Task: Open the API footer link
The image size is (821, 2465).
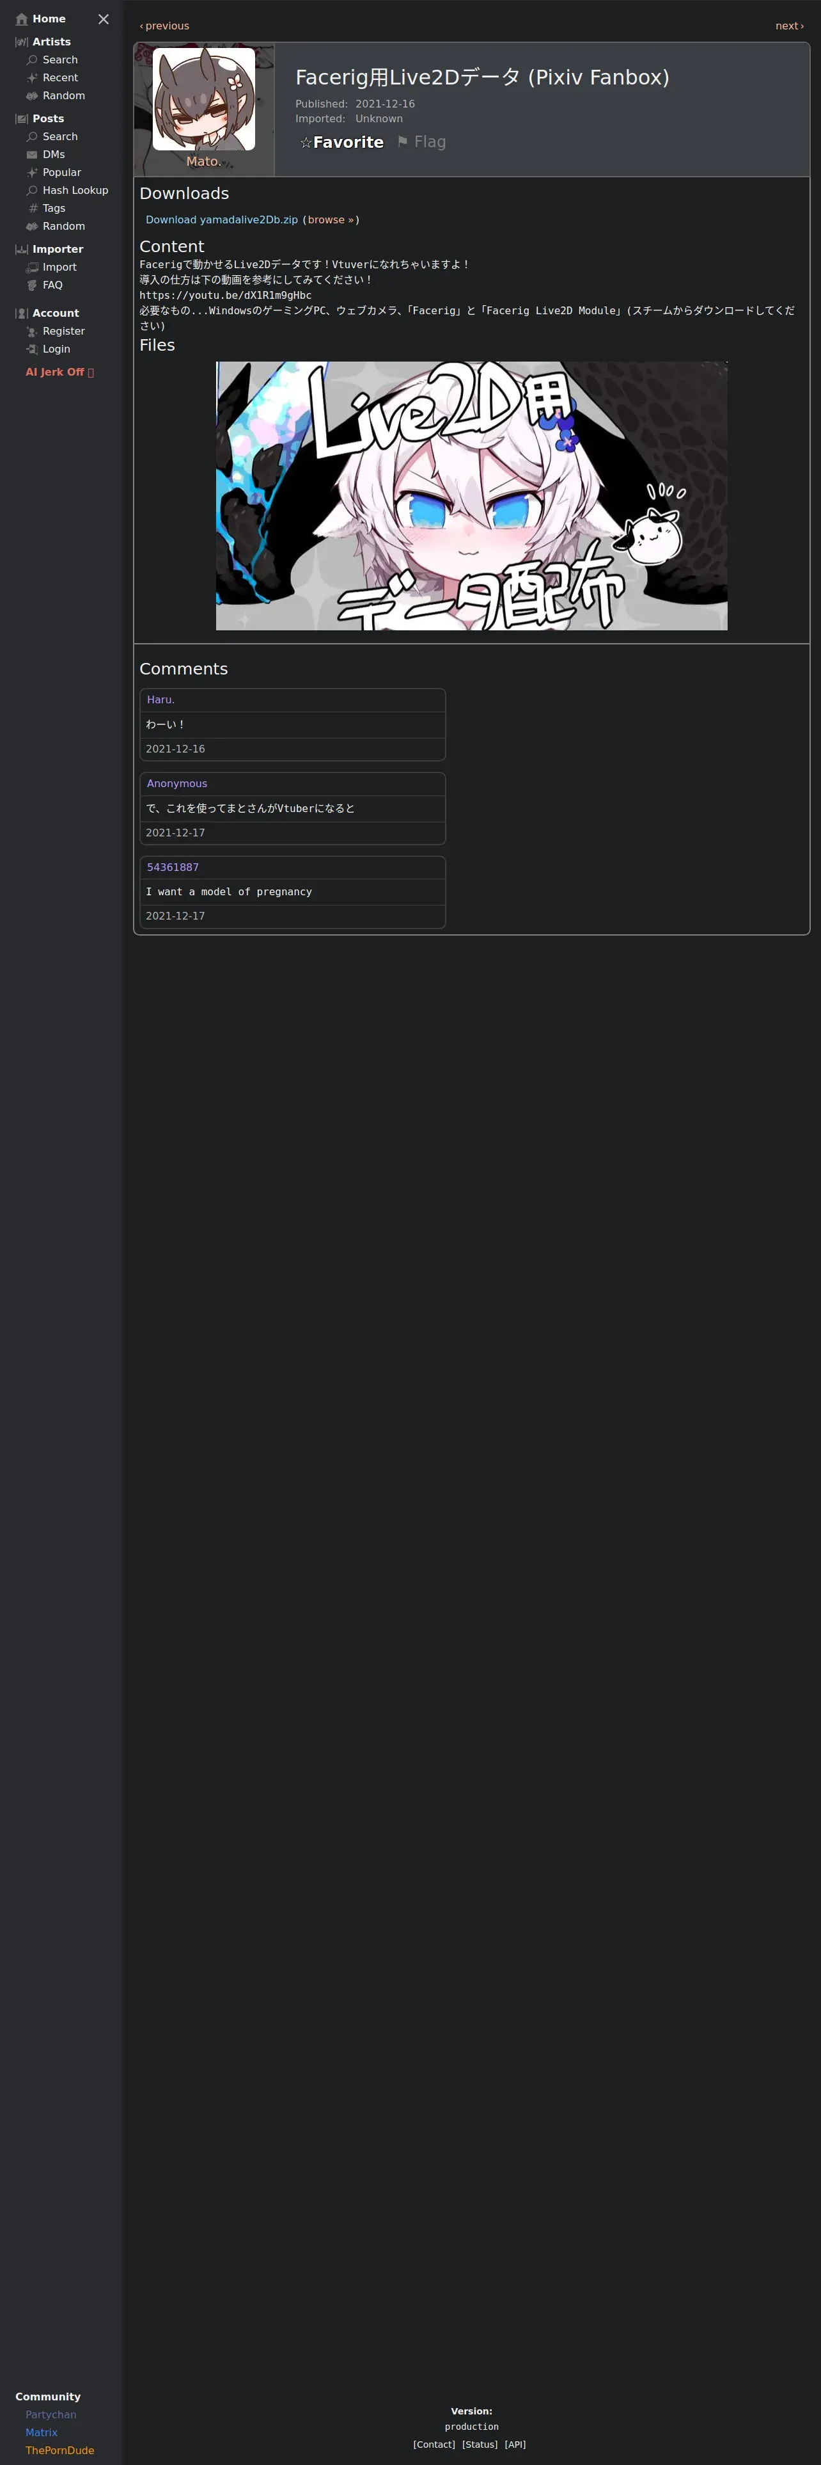Action: click(515, 2444)
